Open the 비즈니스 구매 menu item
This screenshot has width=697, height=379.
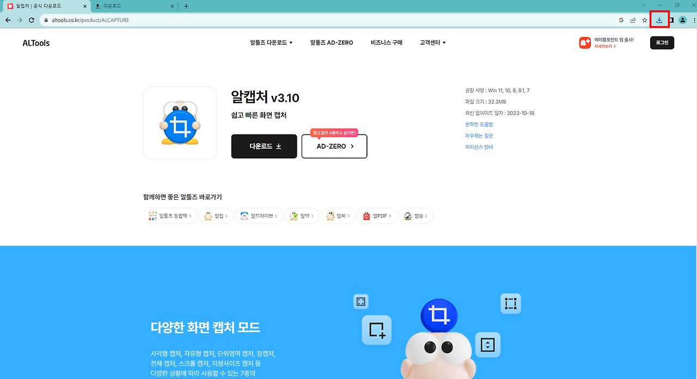[387, 42]
